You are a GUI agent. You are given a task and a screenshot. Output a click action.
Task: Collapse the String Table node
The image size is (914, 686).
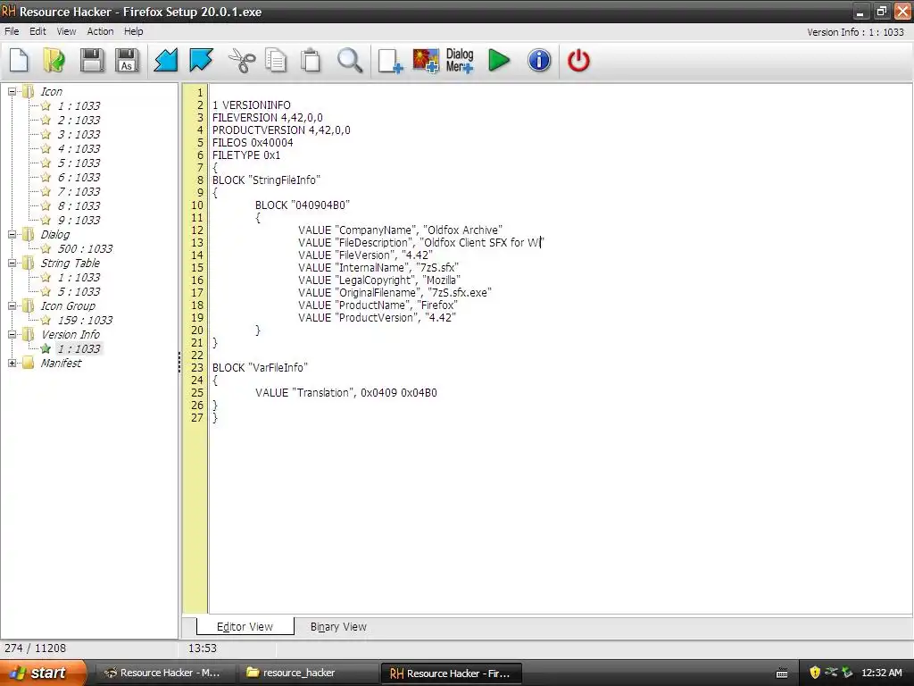tap(12, 264)
